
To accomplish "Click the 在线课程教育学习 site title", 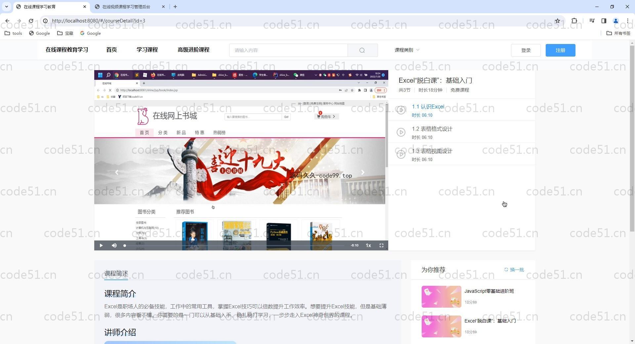I will (x=67, y=50).
